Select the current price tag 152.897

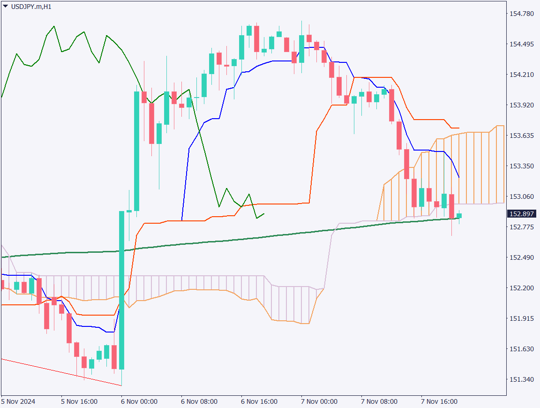click(521, 214)
